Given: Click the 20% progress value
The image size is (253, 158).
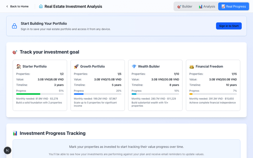Looking at the screenshot, I should coord(119,91).
